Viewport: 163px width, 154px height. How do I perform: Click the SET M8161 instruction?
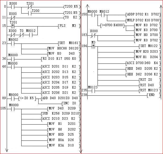[x=69, y=43]
